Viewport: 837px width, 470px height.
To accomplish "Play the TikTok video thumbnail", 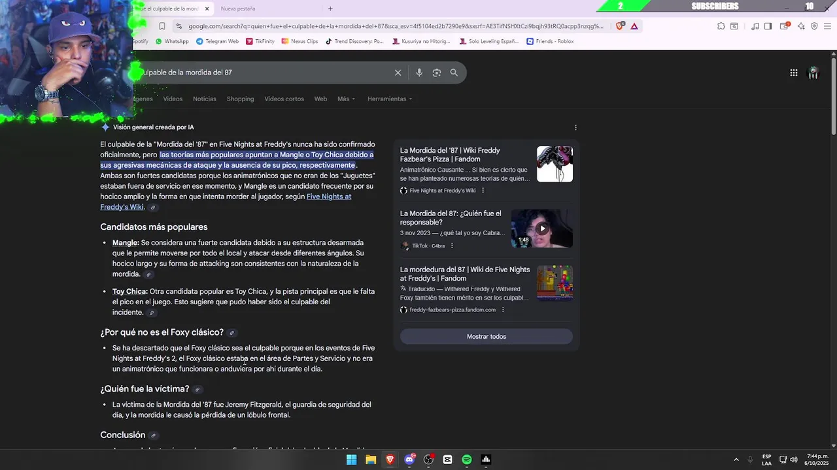I will pyautogui.click(x=541, y=228).
